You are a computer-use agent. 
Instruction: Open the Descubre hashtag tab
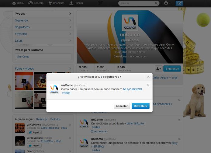56,3
